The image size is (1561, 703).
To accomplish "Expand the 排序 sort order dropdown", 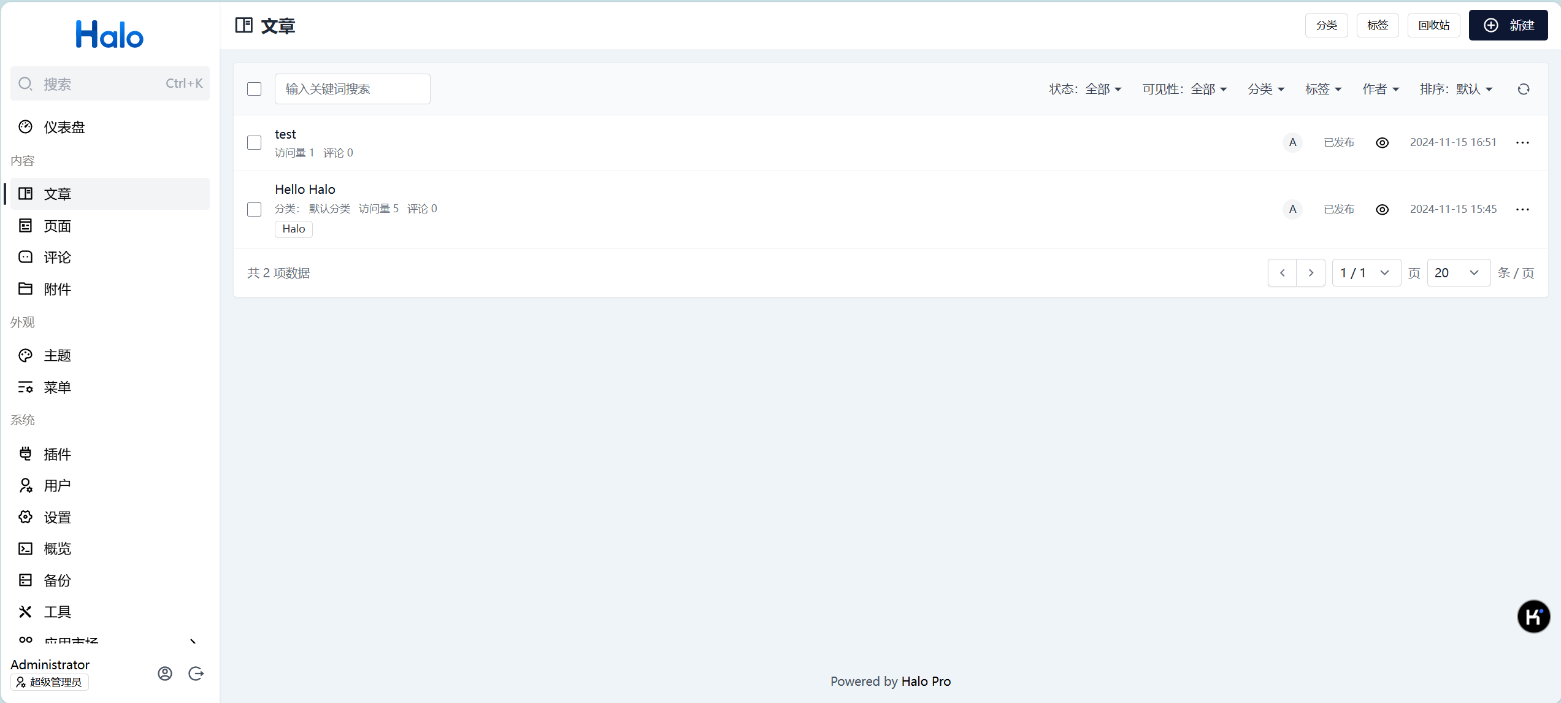I will [x=1456, y=90].
